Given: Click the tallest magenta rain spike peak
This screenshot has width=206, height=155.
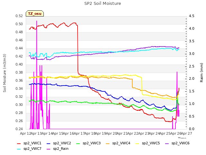Looking at the screenshot, I should (x=37, y=21).
